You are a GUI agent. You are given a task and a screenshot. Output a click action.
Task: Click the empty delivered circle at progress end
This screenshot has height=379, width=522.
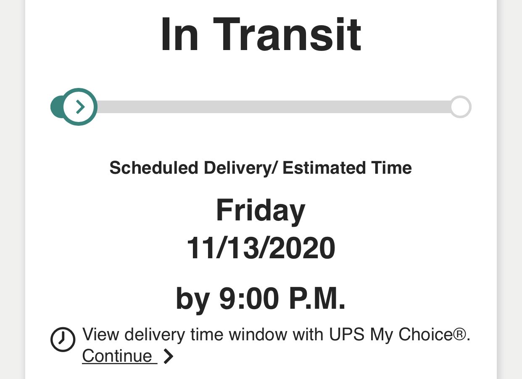[461, 107]
